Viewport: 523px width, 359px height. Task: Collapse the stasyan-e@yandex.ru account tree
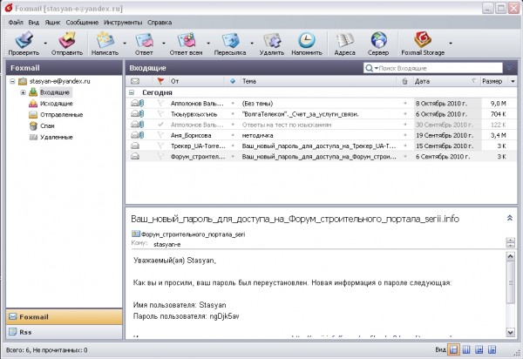pos(12,81)
